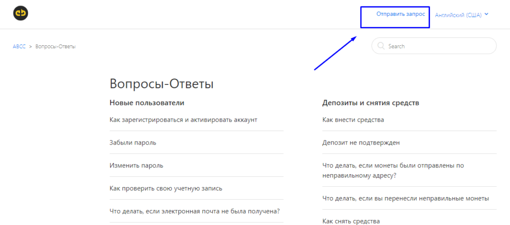Image resolution: width=510 pixels, height=225 pixels.
Task: Open the Депозит не подтвержден article
Action: 361,143
